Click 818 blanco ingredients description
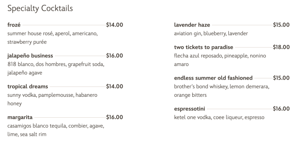Screen dimensions: 301x155 [x=56, y=69]
